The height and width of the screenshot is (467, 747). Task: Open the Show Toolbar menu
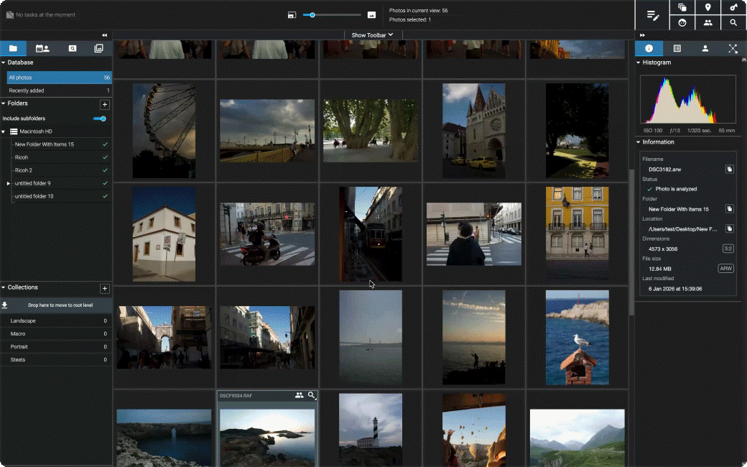(371, 34)
